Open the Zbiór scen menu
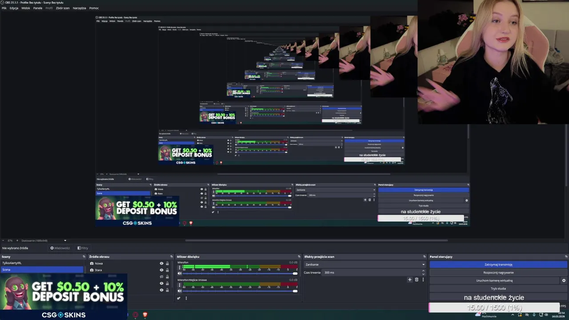Viewport: 569px width, 320px height. coord(63,8)
